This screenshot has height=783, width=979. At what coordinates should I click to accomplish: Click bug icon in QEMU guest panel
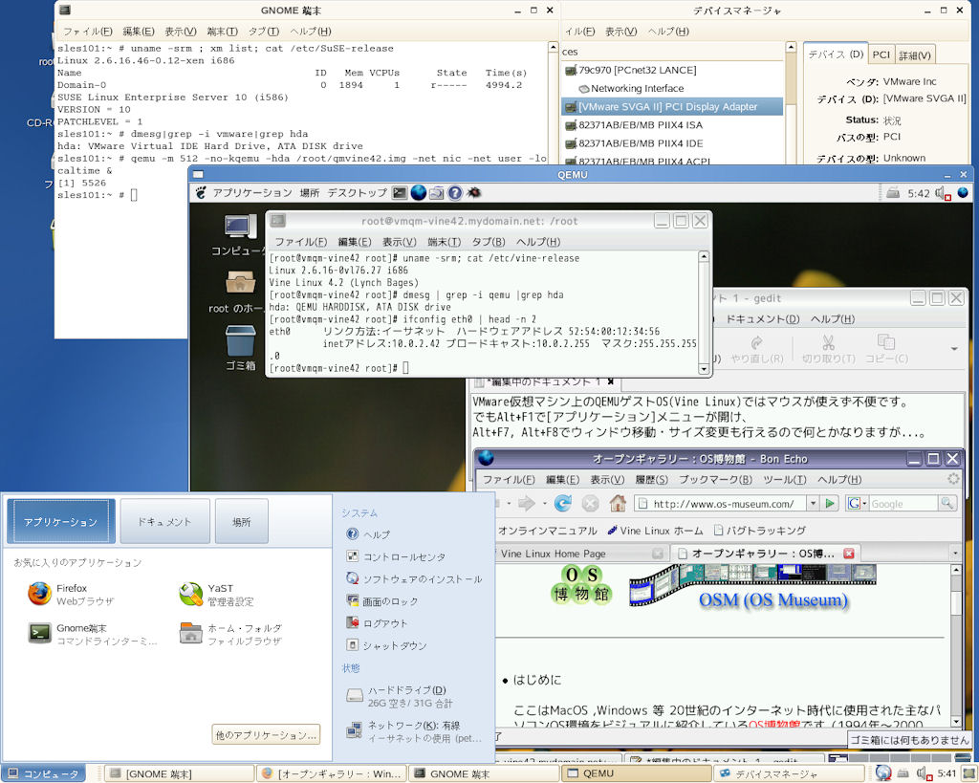(474, 193)
